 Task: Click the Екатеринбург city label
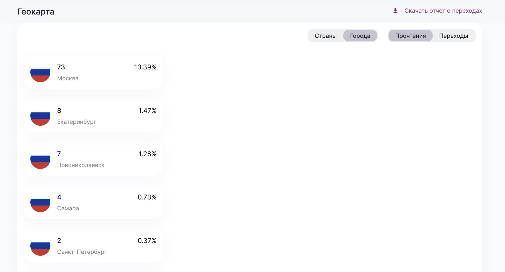[x=77, y=122]
